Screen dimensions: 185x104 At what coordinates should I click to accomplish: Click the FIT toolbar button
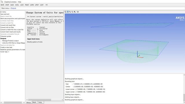(x=47, y=5)
